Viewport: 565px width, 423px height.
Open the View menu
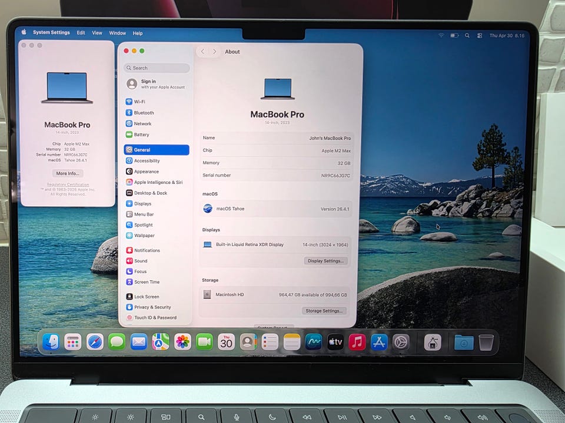pos(97,33)
